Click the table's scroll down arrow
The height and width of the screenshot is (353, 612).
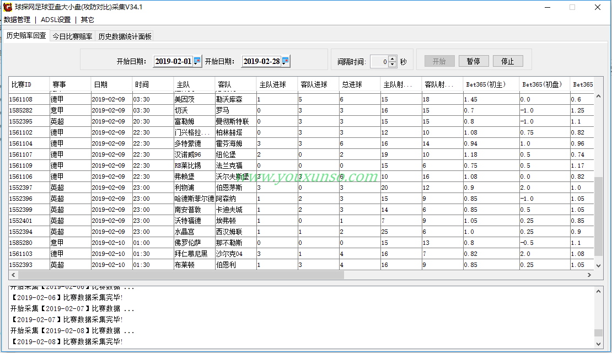[598, 265]
